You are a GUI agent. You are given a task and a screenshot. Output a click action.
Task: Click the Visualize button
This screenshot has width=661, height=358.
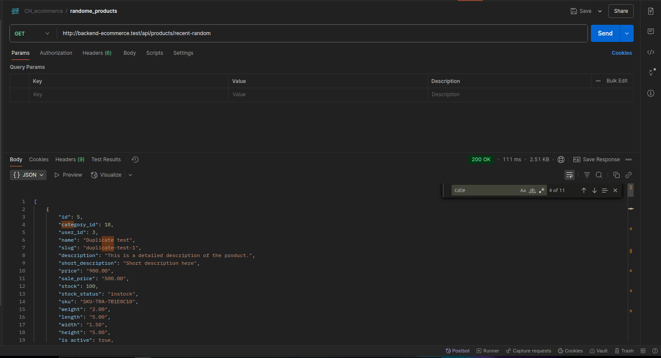(x=106, y=175)
